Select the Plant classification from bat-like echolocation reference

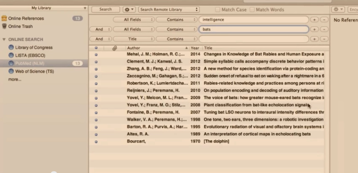tap(207, 105)
